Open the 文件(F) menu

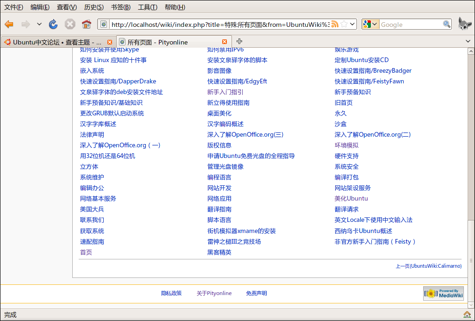pyautogui.click(x=13, y=7)
